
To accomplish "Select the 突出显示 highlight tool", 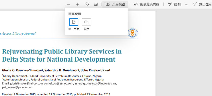I will (202, 4).
